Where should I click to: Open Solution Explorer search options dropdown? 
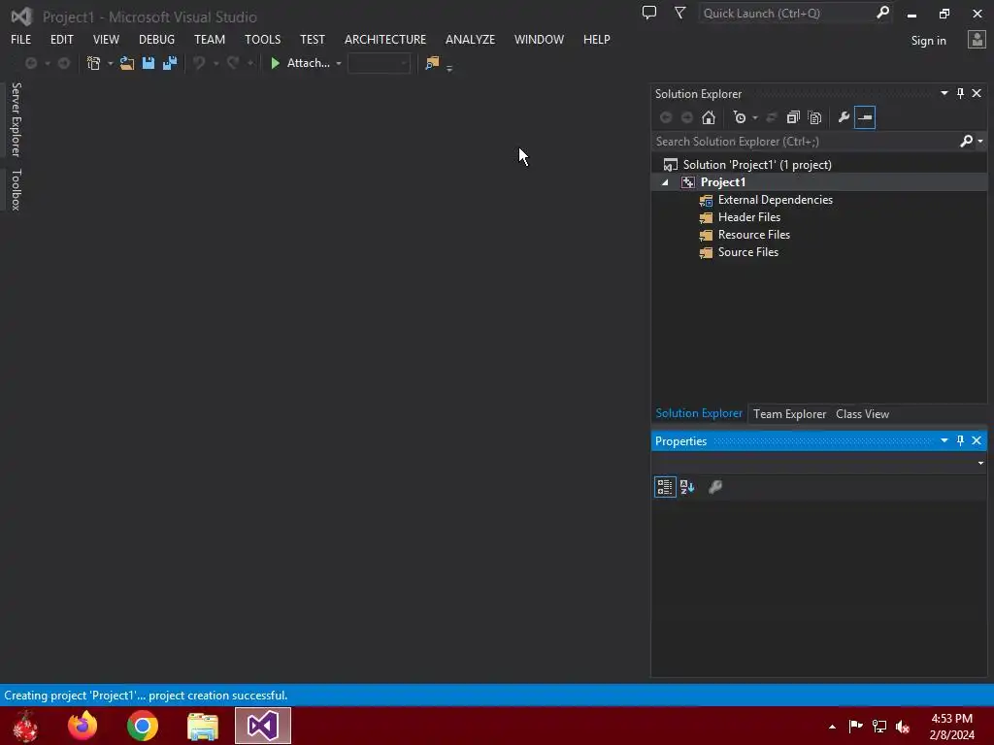coord(980,142)
